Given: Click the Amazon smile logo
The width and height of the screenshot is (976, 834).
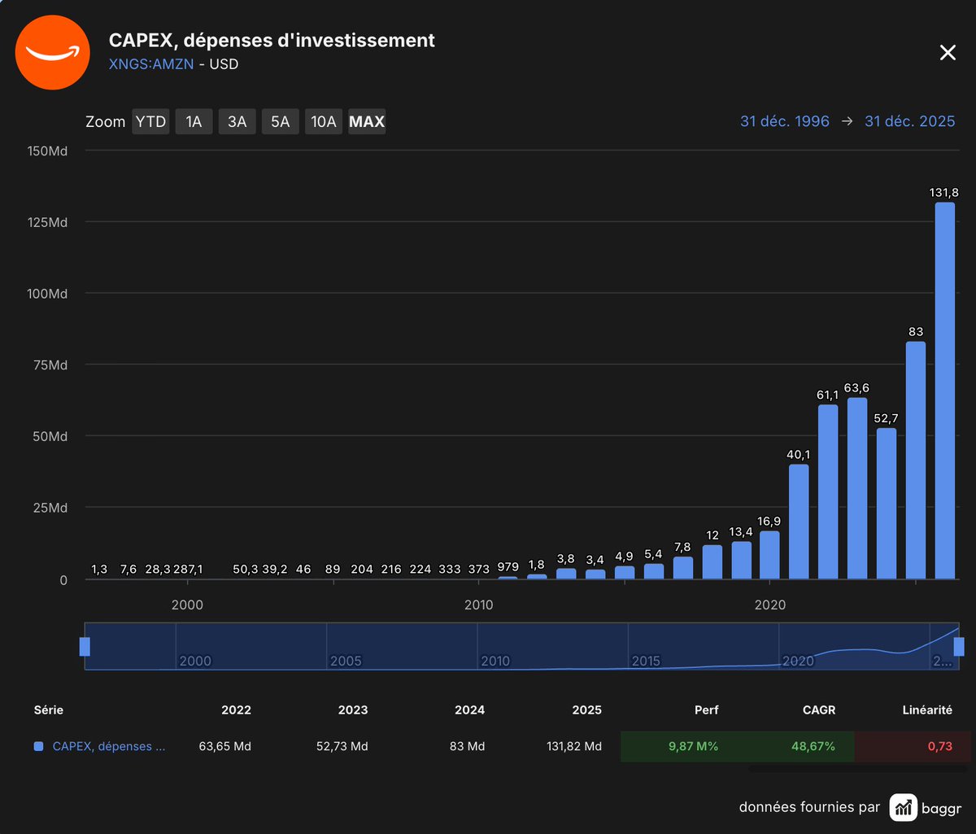Looking at the screenshot, I should coord(52,52).
